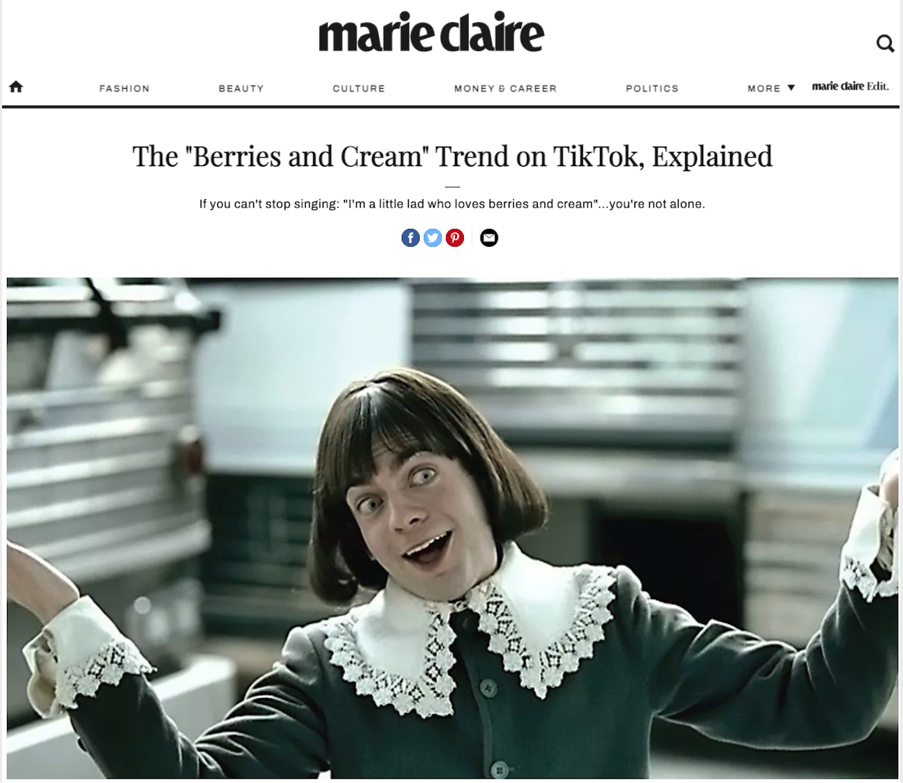Open the POLITICS section
Screen dimensions: 903x783
pyautogui.click(x=652, y=89)
